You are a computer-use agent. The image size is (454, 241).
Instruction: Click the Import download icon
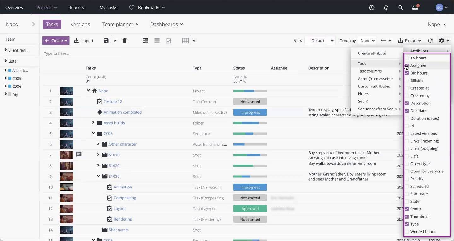pyautogui.click(x=77, y=41)
